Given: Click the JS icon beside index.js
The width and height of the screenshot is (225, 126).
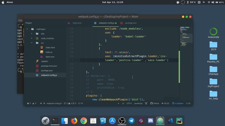Looking at the screenshot, I should (x=41, y=52).
